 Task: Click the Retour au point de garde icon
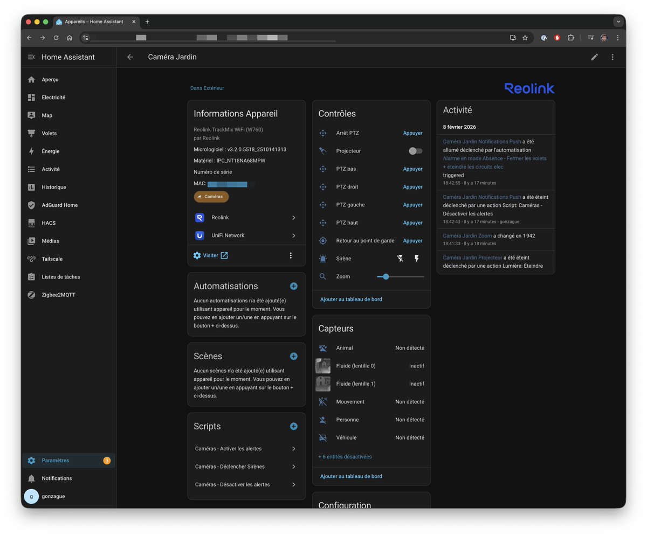(323, 241)
